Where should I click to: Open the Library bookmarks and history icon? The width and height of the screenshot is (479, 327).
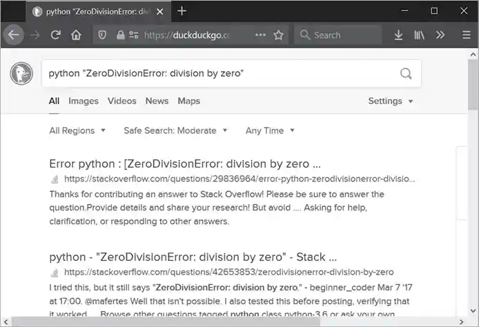click(x=419, y=35)
